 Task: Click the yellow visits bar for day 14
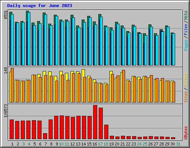coord(83,86)
